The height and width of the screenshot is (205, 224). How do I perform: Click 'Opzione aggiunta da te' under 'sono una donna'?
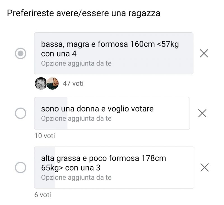76,119
